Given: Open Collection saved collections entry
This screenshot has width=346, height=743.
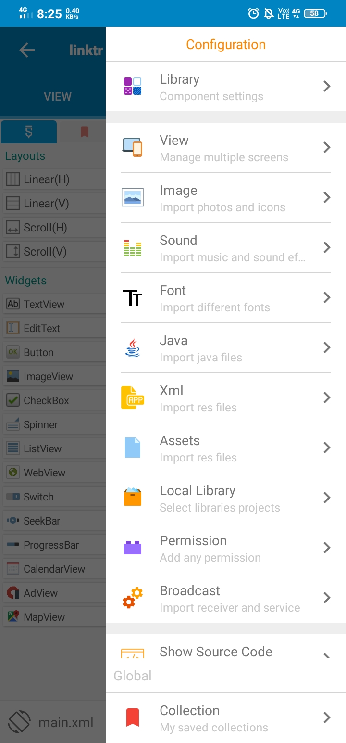Looking at the screenshot, I should point(214,718).
